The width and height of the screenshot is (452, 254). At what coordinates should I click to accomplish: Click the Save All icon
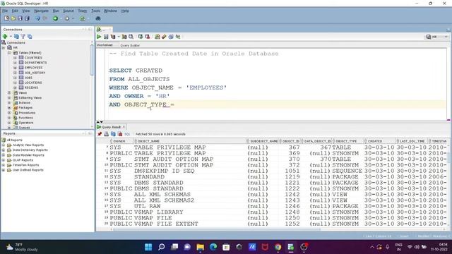coord(27,18)
